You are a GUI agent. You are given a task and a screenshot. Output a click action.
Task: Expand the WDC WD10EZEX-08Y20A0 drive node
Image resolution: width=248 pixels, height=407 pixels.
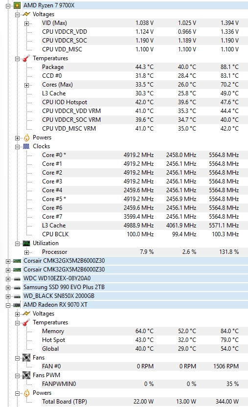8,279
